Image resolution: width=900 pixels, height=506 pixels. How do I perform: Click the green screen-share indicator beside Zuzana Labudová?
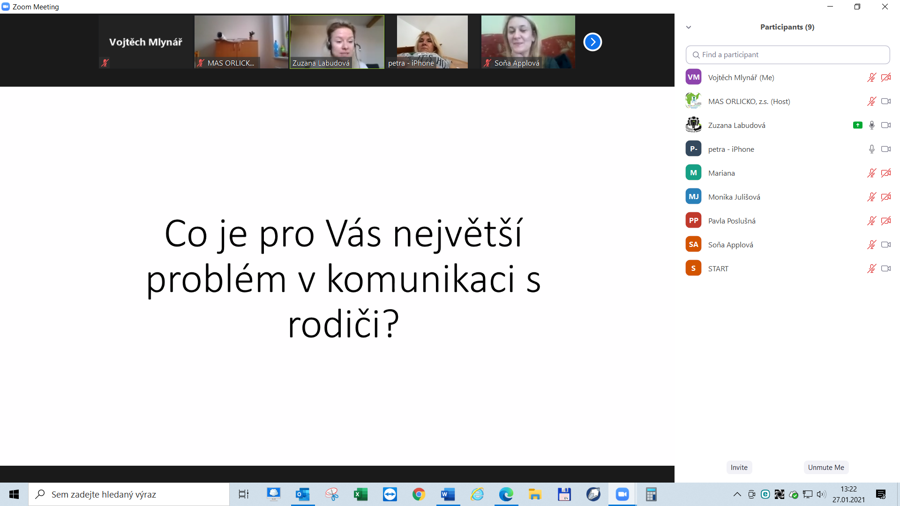(x=857, y=125)
